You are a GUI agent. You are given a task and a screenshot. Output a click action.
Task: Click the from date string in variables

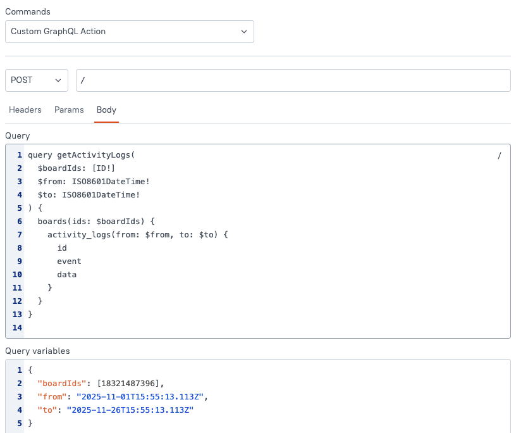139,396
